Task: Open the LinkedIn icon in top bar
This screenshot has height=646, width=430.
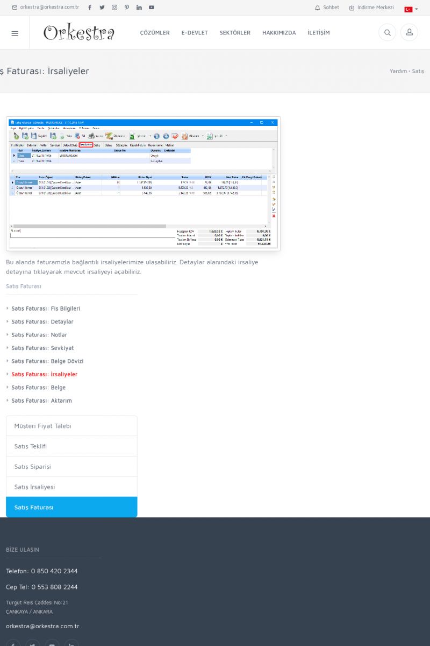Action: [x=139, y=8]
